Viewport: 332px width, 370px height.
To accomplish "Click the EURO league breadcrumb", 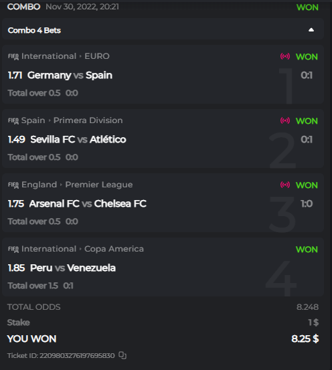I will click(97, 56).
